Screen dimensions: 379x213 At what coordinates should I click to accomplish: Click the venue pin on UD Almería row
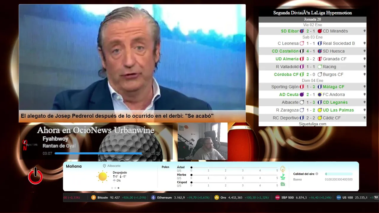[x=364, y=59]
